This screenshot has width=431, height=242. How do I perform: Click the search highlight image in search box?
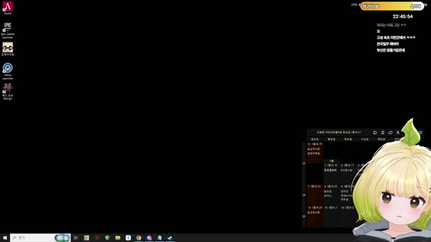[62, 237]
